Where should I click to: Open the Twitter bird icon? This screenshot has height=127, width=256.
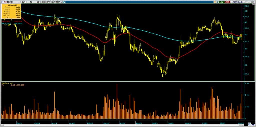point(64,2)
